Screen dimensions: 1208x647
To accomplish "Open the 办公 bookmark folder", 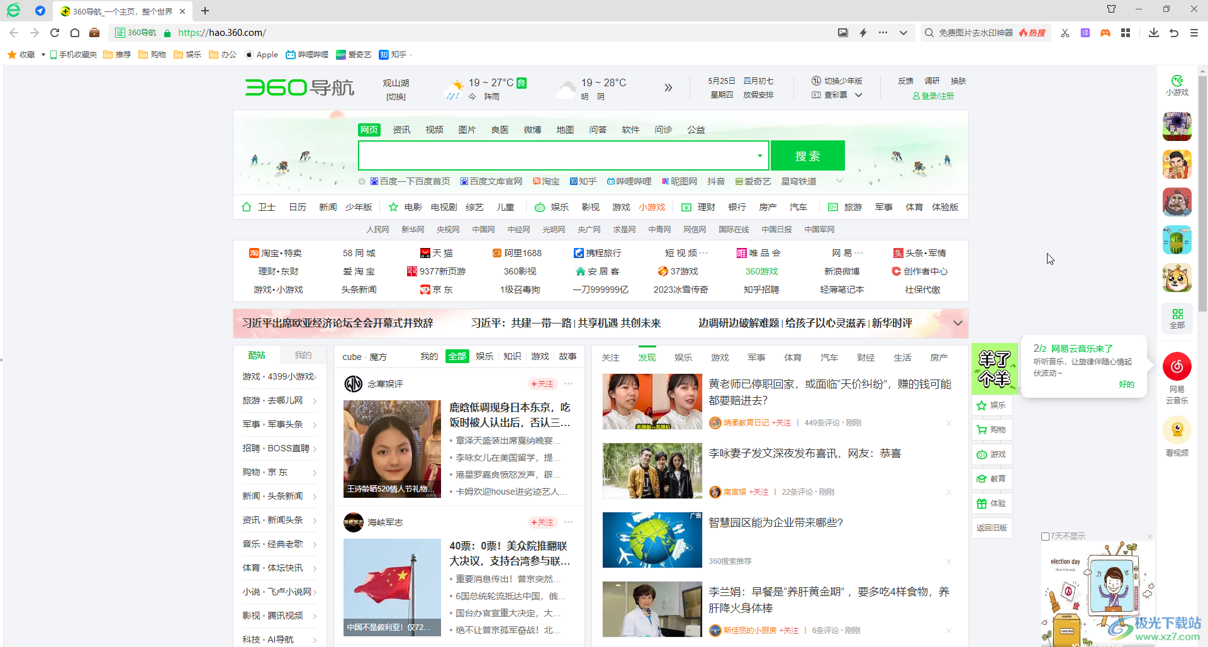I will 223,55.
